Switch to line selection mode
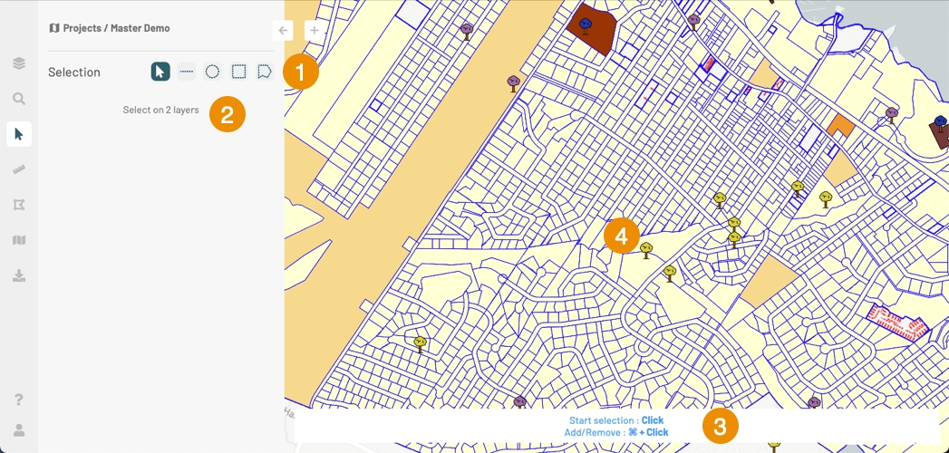Screen dimensions: 949x453 (187, 72)
